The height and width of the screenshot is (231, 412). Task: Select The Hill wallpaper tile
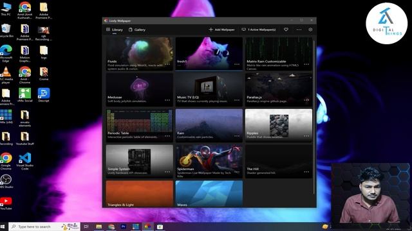[x=279, y=161]
